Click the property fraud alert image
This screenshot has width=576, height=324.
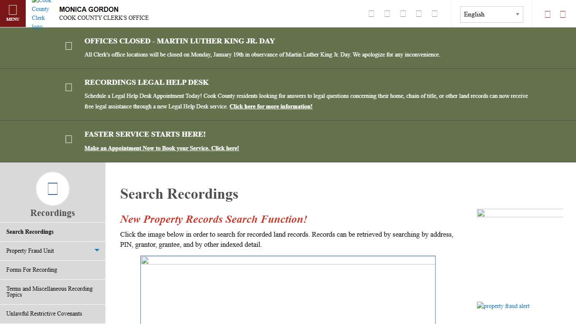(x=503, y=306)
